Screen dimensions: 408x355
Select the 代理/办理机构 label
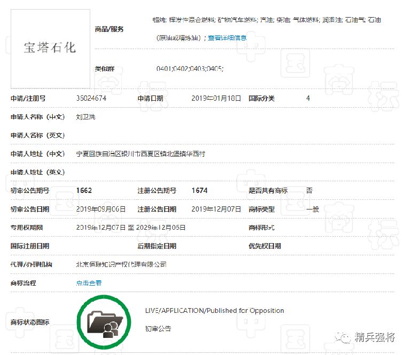(31, 264)
